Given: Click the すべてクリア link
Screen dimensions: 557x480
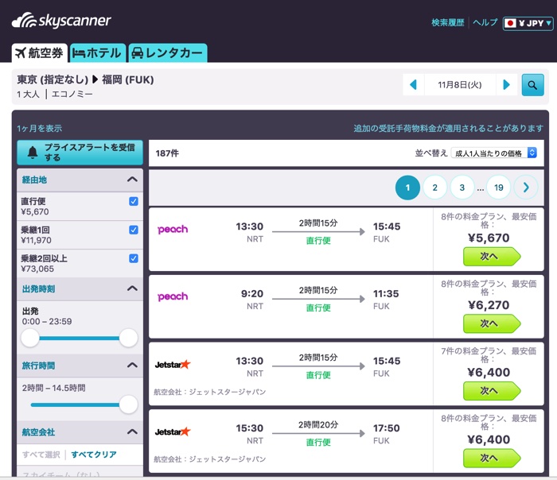Looking at the screenshot, I should click(x=94, y=455).
